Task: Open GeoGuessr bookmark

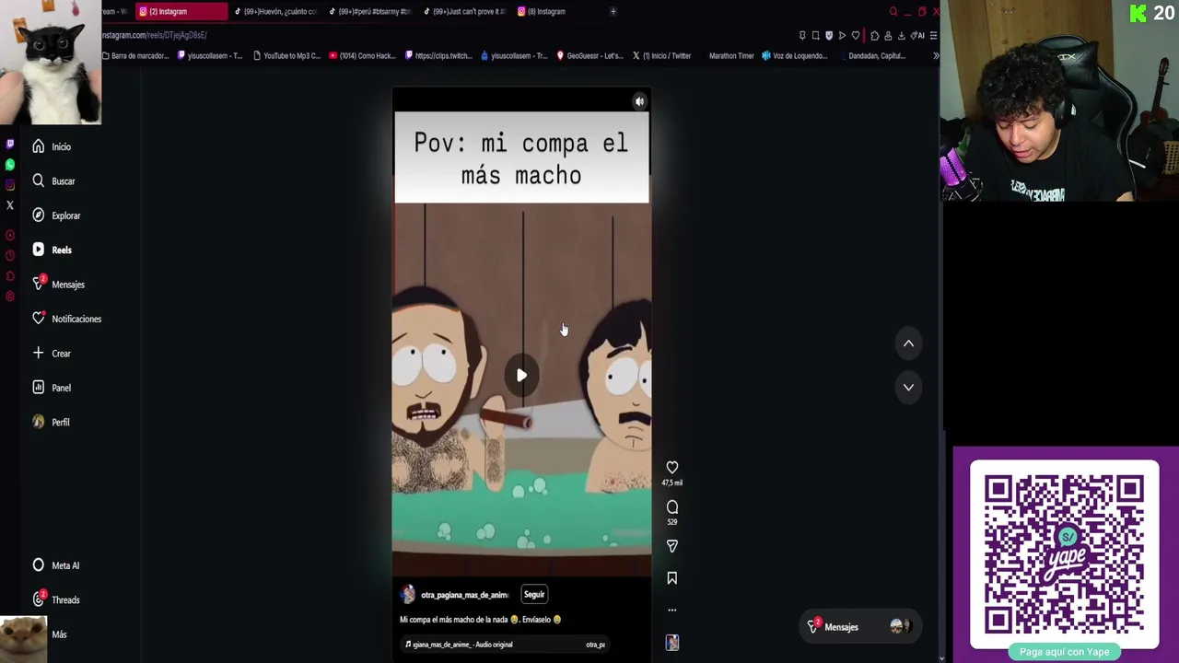Action: click(590, 56)
